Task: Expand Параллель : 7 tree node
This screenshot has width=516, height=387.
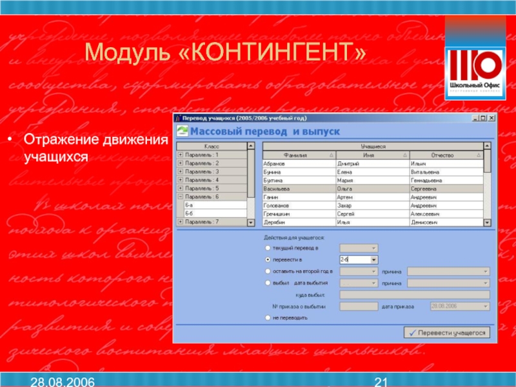Action: (x=181, y=222)
